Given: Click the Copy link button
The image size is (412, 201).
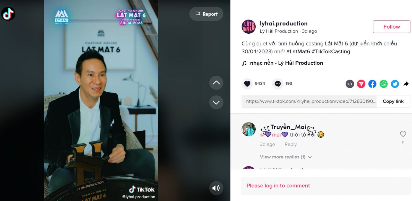Looking at the screenshot, I should coord(393,101).
